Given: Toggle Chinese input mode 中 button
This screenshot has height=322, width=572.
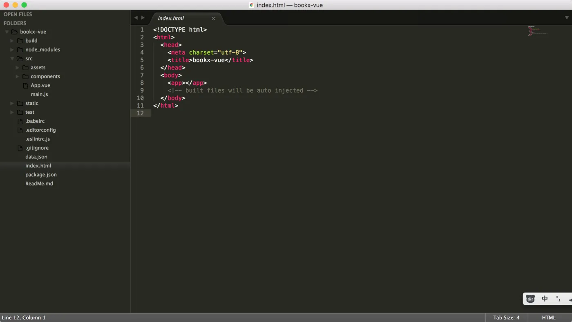Looking at the screenshot, I should 545,299.
